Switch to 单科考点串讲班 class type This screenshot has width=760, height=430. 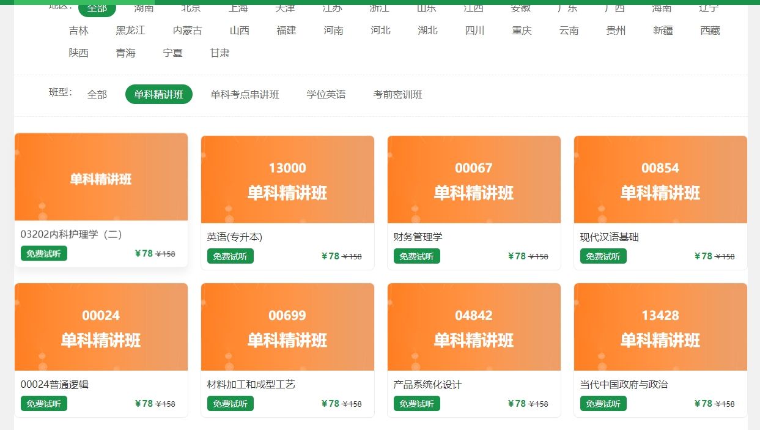(245, 94)
